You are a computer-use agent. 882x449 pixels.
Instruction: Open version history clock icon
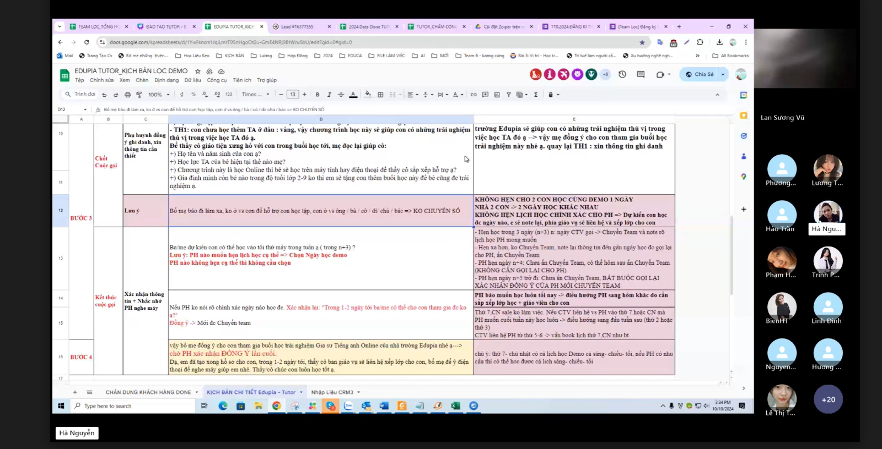[x=622, y=74]
